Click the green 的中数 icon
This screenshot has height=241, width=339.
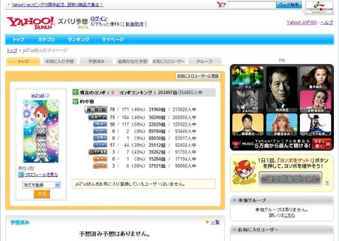coord(75,101)
